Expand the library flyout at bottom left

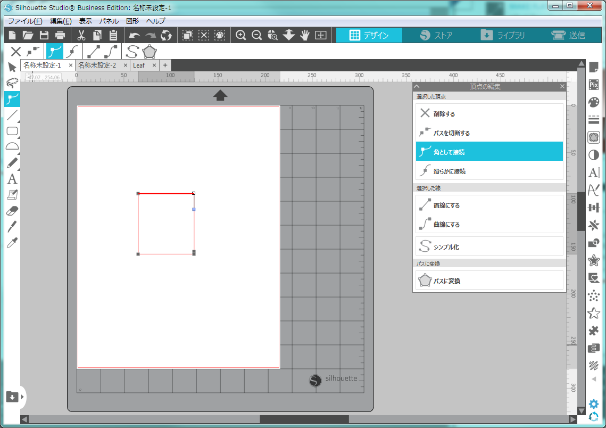point(22,397)
